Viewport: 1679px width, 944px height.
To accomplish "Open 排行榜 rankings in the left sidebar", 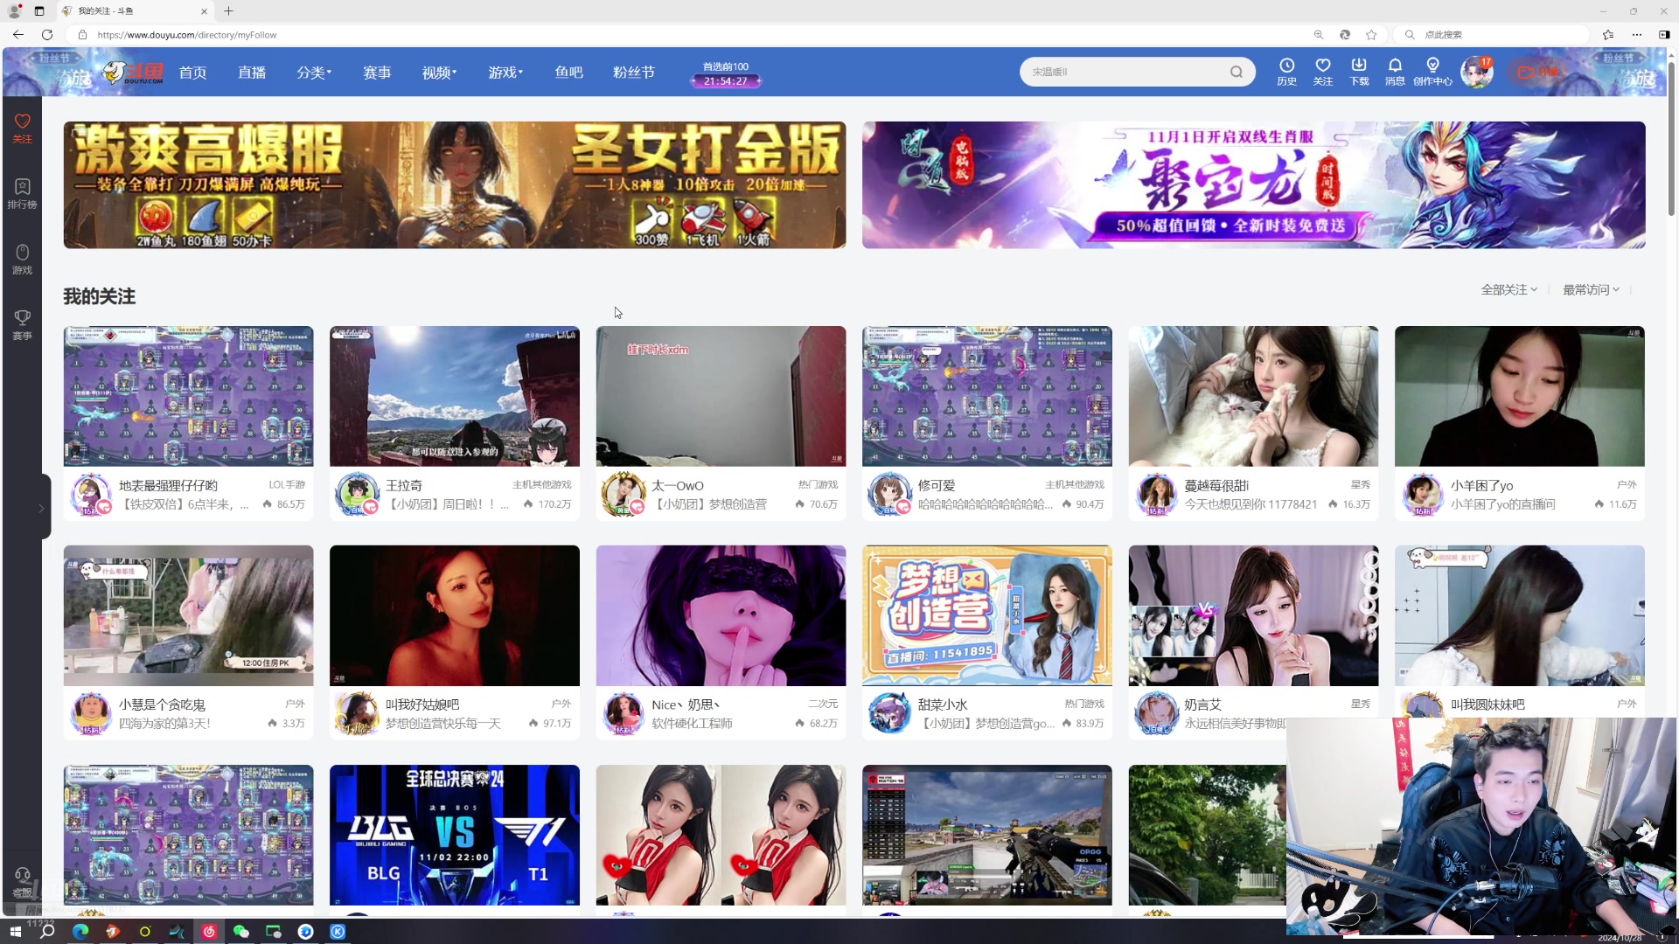I will point(22,192).
